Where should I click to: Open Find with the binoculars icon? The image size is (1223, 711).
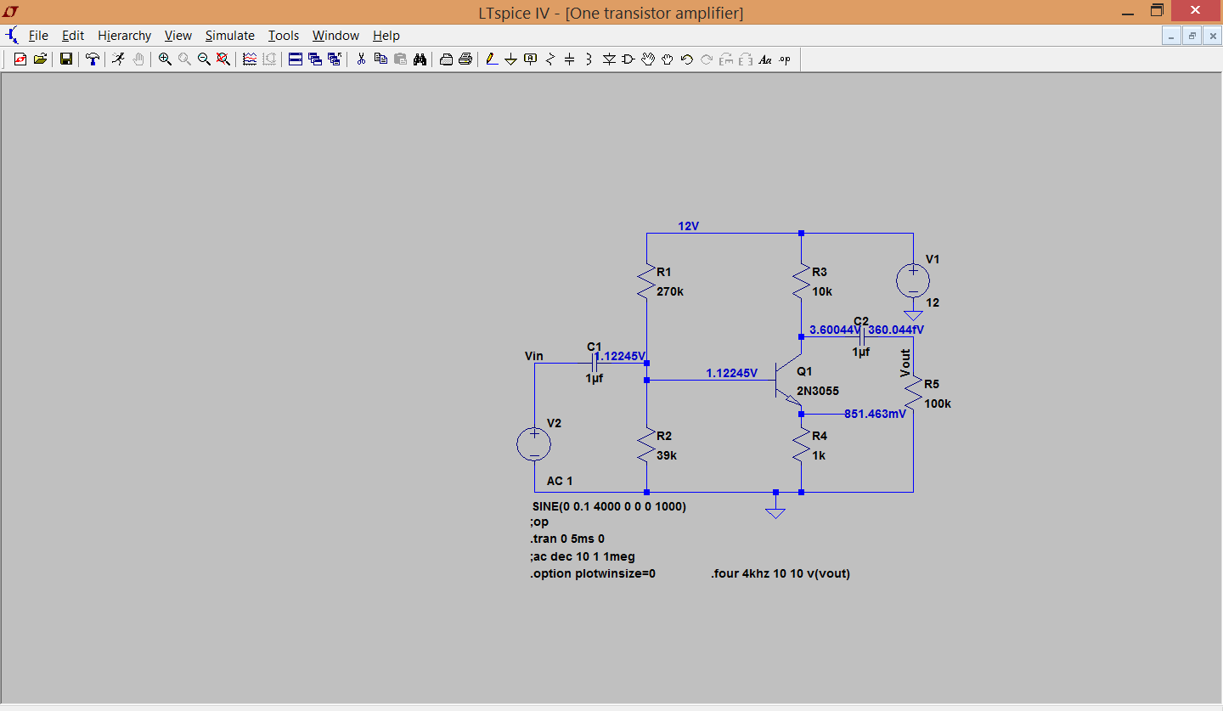click(x=420, y=59)
